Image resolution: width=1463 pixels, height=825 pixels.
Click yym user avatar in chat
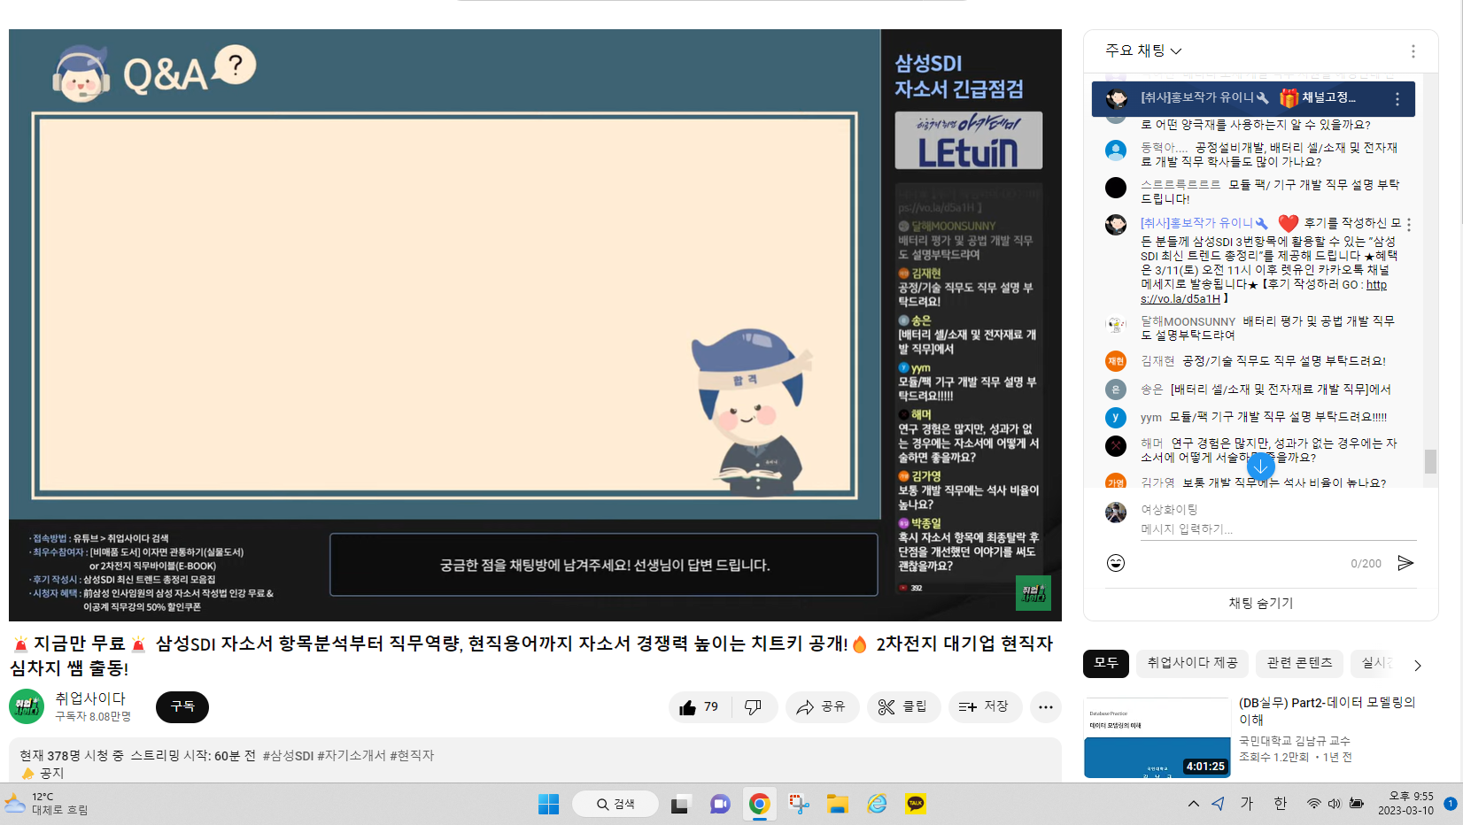1116,417
